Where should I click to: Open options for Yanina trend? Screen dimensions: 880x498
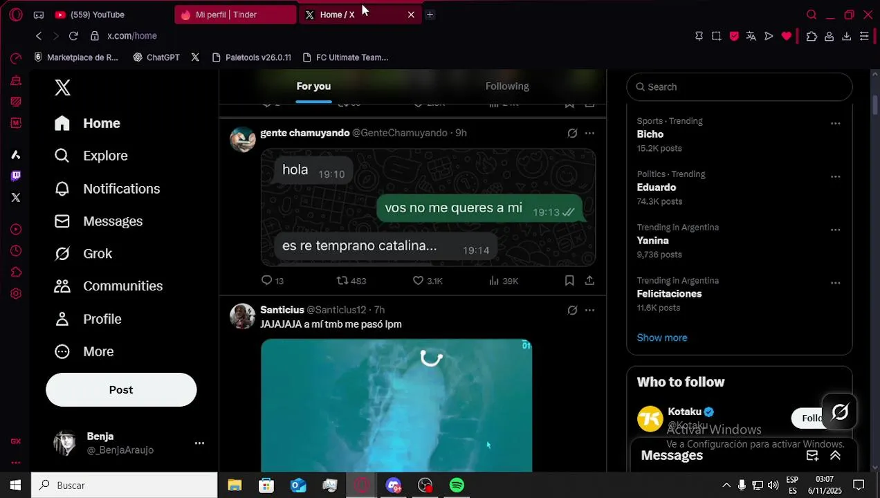(835, 230)
